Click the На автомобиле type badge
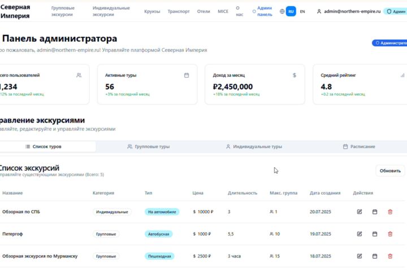Screen dimensions: 407x271 point(162,212)
